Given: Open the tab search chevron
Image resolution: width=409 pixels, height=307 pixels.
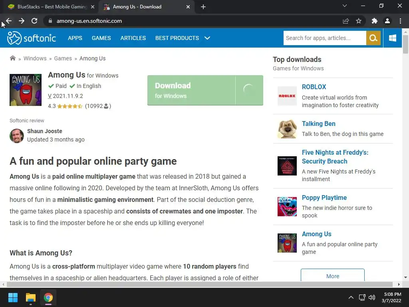Looking at the screenshot, I should [345, 6].
